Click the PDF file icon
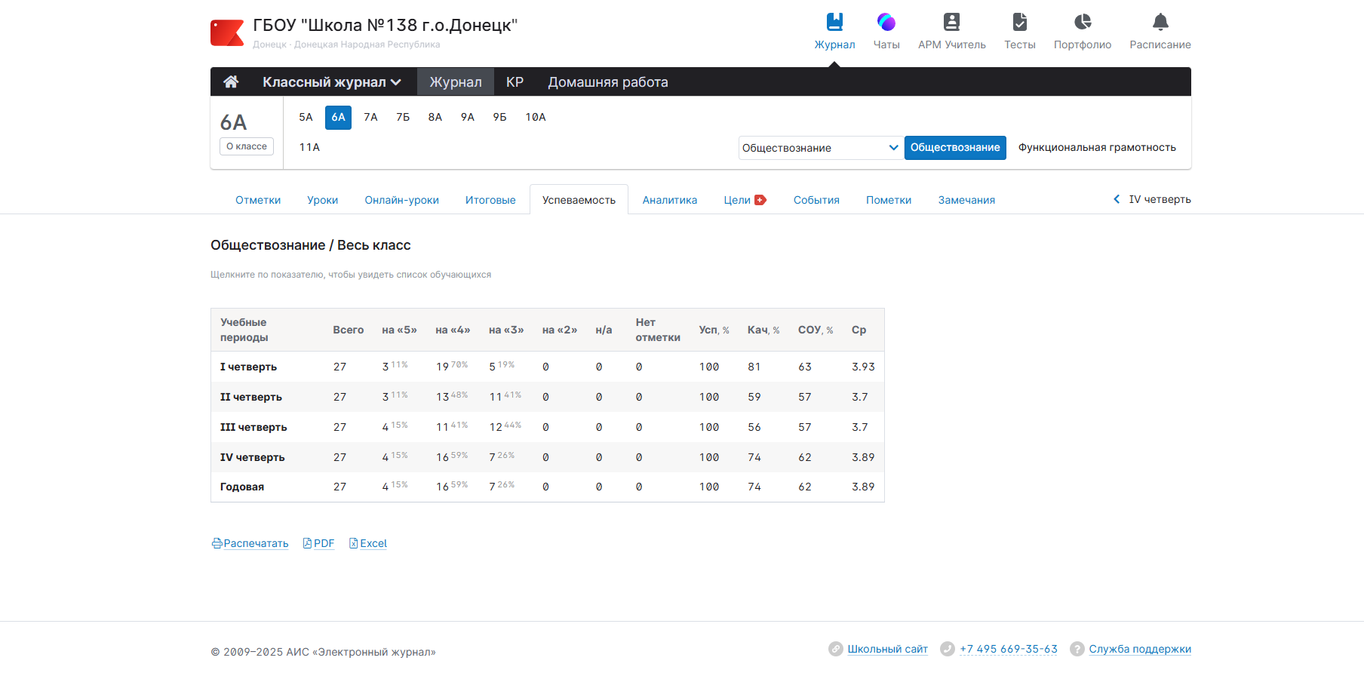Image resolution: width=1364 pixels, height=673 pixels. 307,543
